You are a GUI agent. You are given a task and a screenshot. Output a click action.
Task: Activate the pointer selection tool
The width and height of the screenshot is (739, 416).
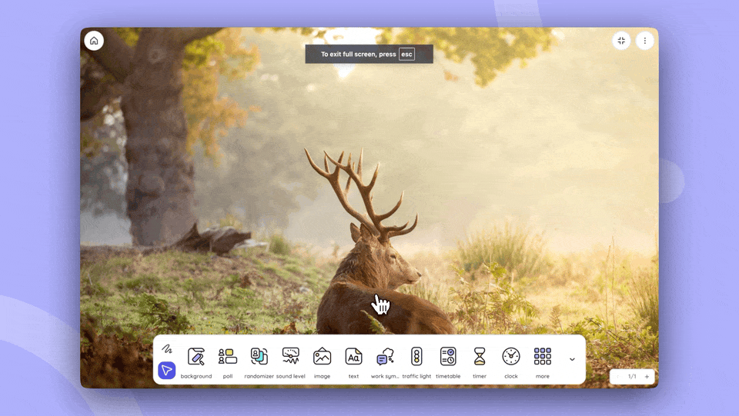(x=167, y=371)
